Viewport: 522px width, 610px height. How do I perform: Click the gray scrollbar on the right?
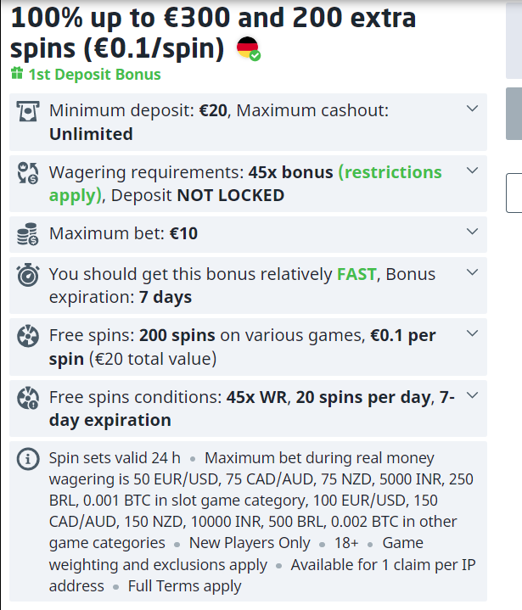tap(514, 113)
